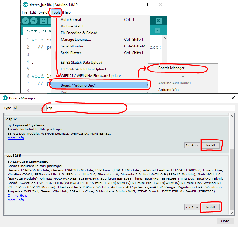Open esp8266 More Info link
Viewport: 238px width, 228px height.
point(16,200)
